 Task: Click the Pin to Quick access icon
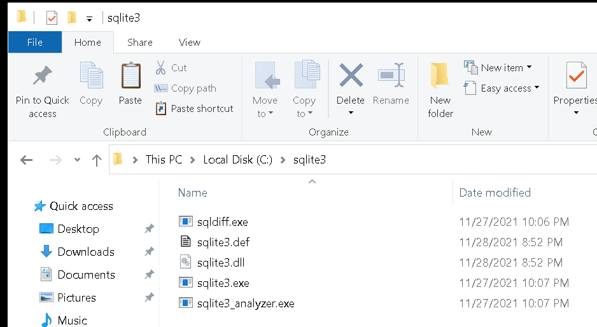[x=42, y=75]
